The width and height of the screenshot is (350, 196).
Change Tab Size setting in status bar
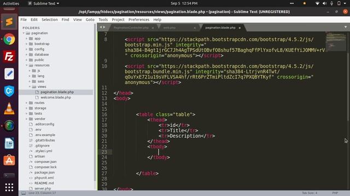(310, 193)
